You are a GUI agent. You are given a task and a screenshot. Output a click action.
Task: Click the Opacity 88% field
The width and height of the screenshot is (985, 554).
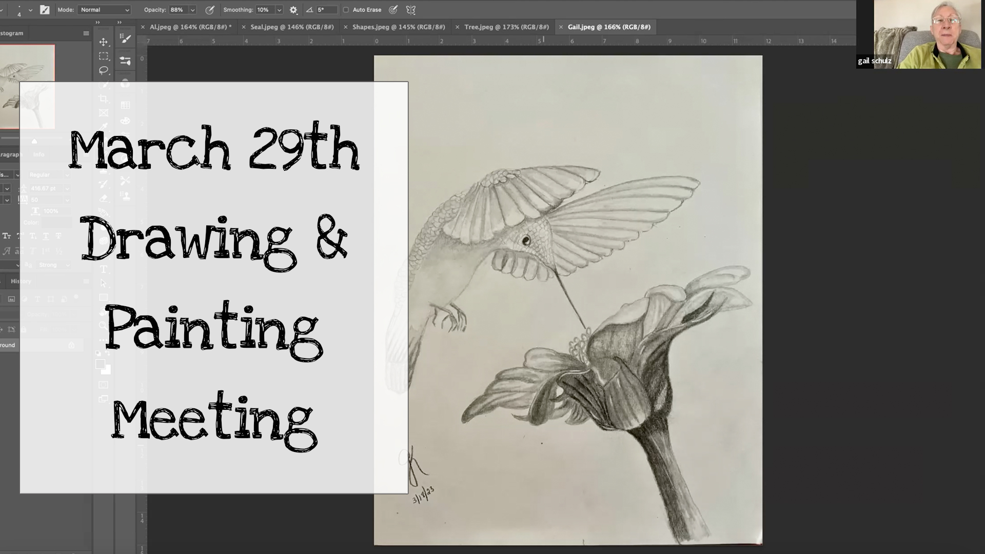point(178,10)
